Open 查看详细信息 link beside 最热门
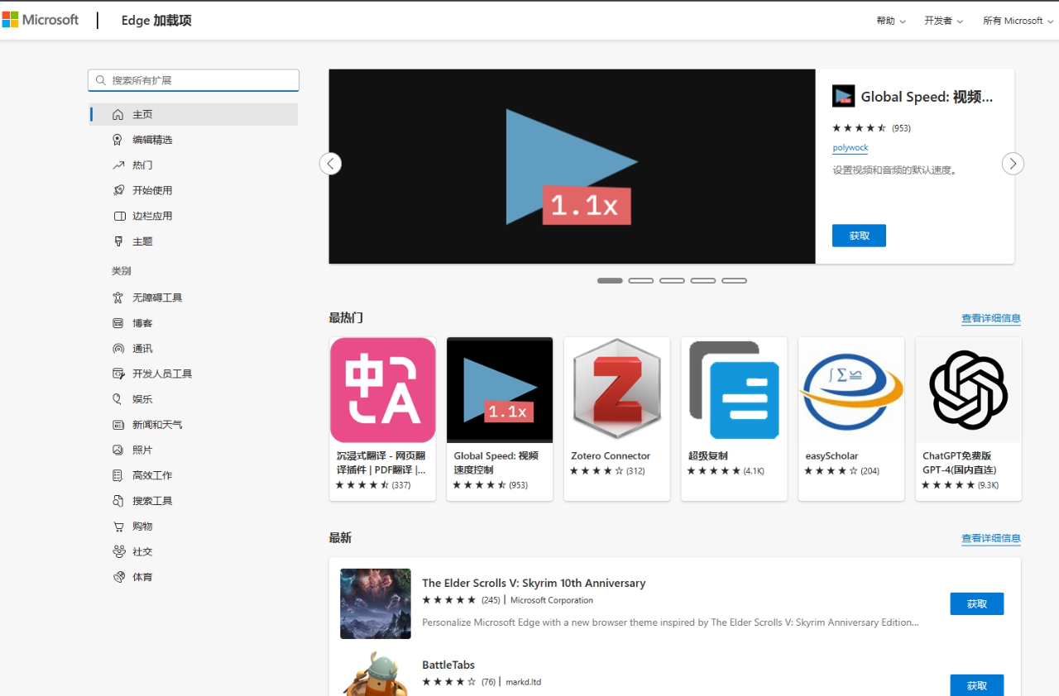The height and width of the screenshot is (696, 1059). pyautogui.click(x=991, y=318)
